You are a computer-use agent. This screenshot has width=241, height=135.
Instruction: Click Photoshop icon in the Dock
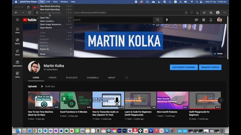[125, 131]
